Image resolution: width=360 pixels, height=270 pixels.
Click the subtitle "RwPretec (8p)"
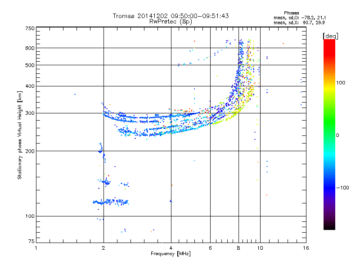[x=171, y=22]
